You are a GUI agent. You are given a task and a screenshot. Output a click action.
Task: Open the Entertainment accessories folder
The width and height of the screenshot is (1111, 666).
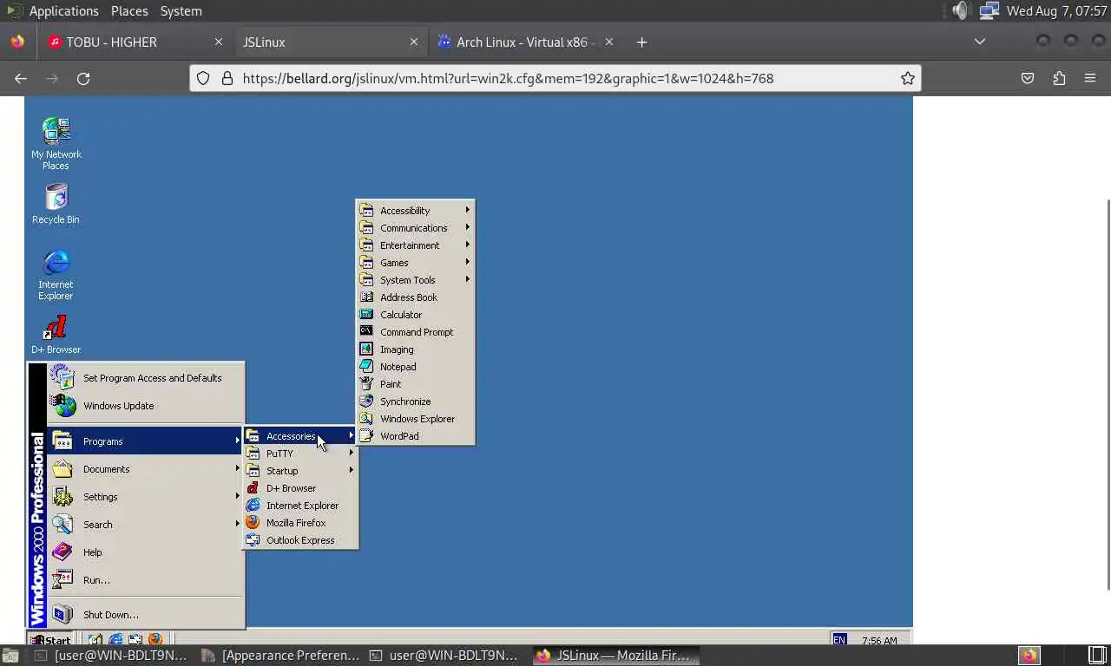click(416, 245)
